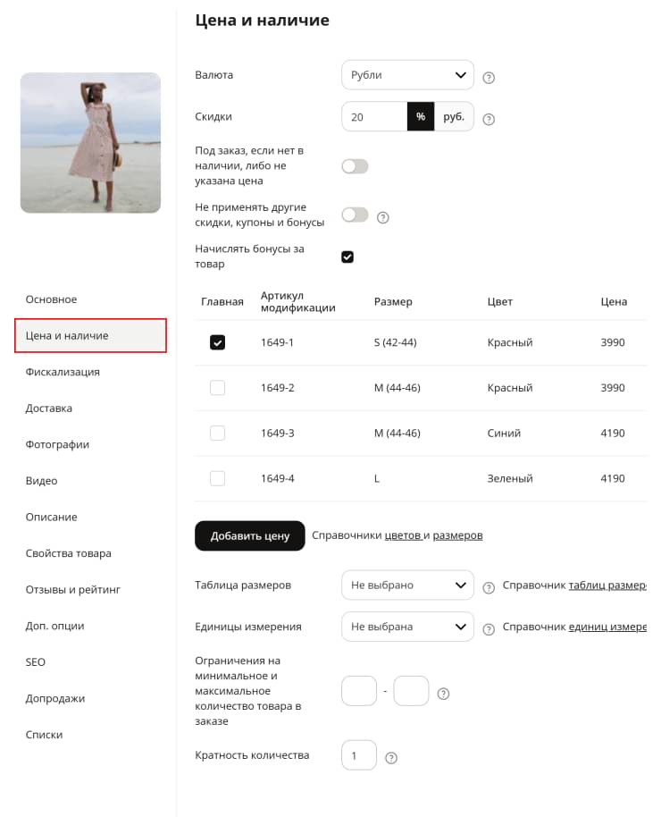Screen dimensions: 661x817
Task: Mark modification 1649-3 as main
Action: (x=217, y=433)
